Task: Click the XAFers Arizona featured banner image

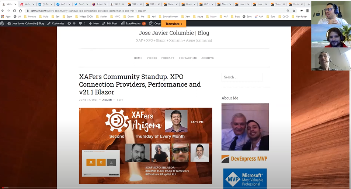Action: click(x=146, y=146)
